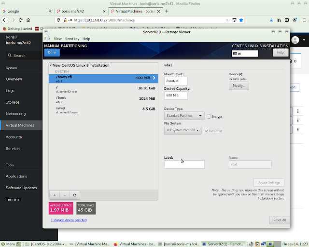Click the Modify... device button

click(239, 86)
